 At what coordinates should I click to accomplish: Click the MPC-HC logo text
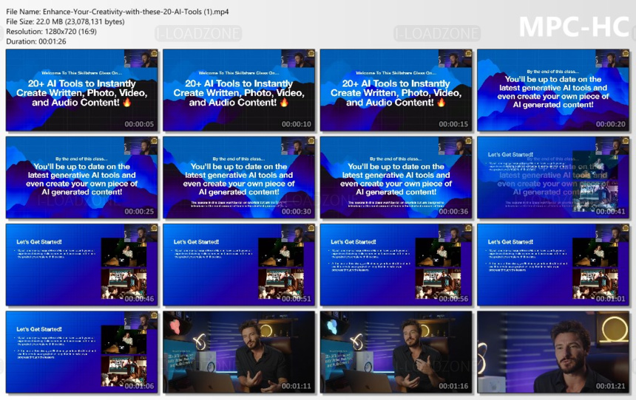[x=574, y=27]
